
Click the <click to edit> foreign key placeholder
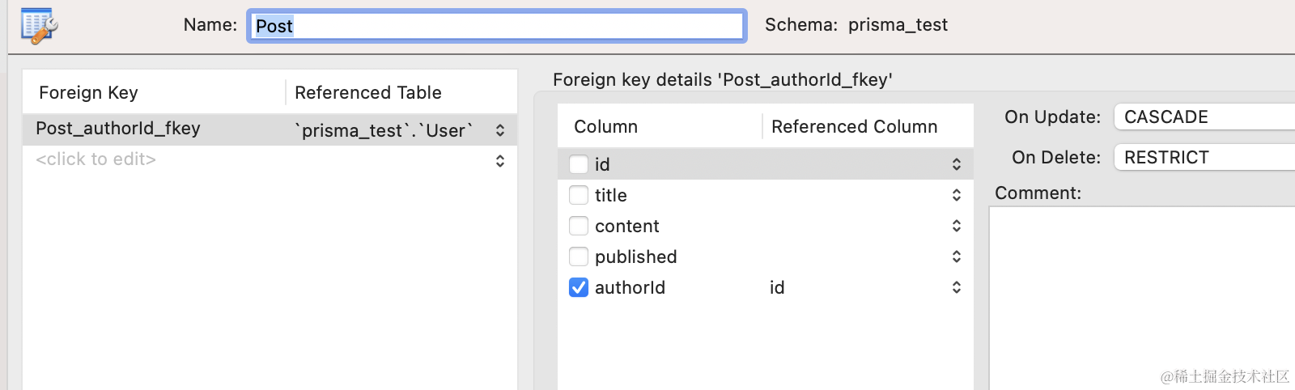[x=96, y=159]
